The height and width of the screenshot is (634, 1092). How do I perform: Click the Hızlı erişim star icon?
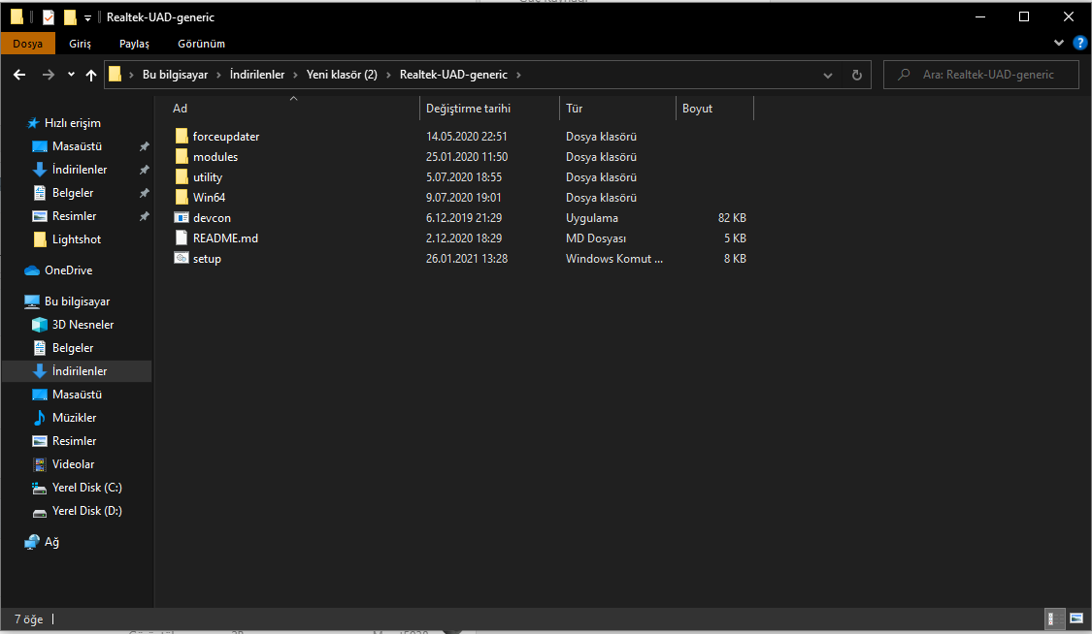pyautogui.click(x=32, y=123)
